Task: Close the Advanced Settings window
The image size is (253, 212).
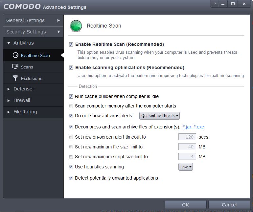Action: pyautogui.click(x=244, y=4)
